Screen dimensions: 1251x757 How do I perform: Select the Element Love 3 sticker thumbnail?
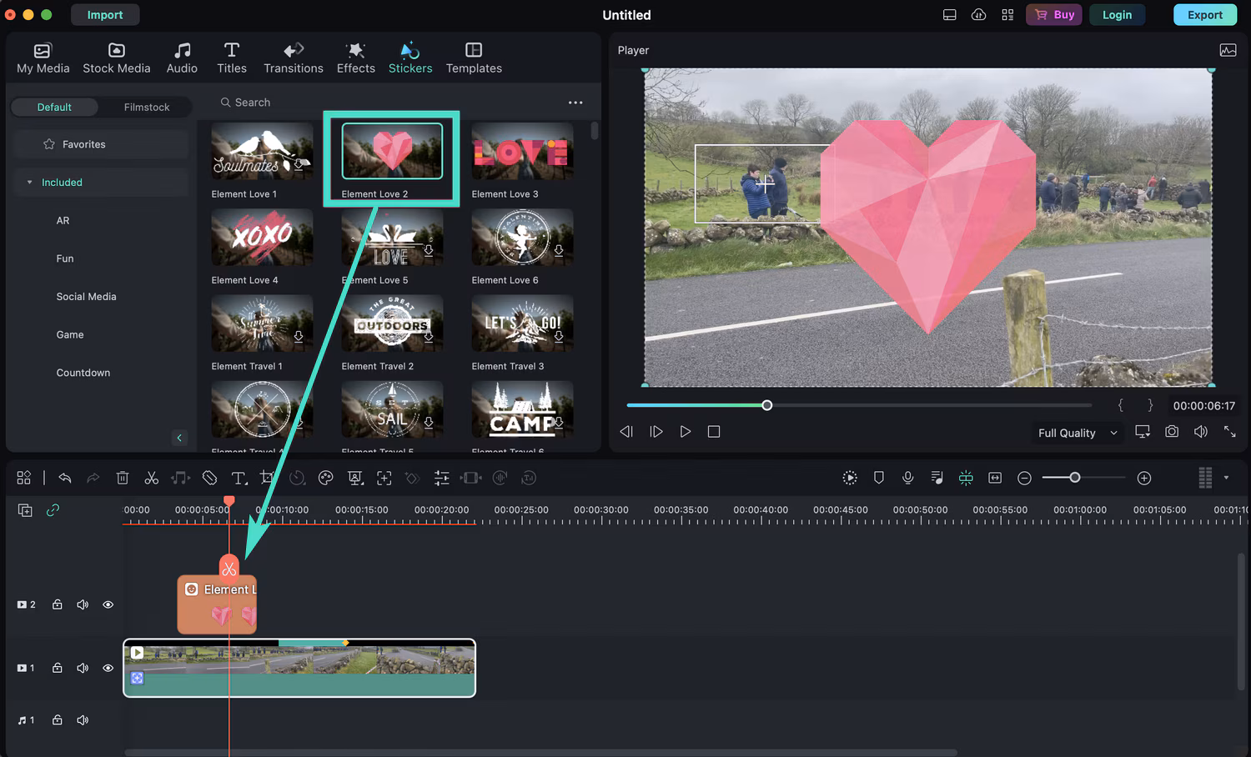522,152
